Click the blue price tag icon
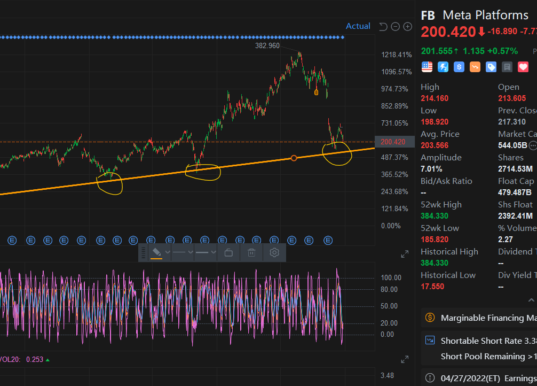The width and height of the screenshot is (537, 386). coord(491,67)
